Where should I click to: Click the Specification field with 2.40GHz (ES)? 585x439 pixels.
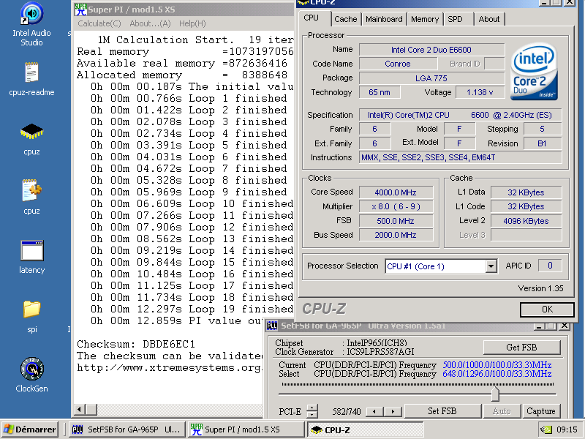(x=461, y=115)
